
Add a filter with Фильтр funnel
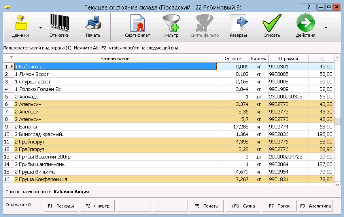(171, 26)
